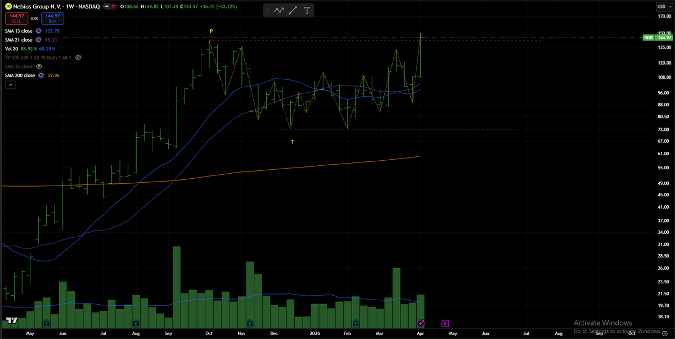Click the earnings E marker above Nov

point(250,323)
